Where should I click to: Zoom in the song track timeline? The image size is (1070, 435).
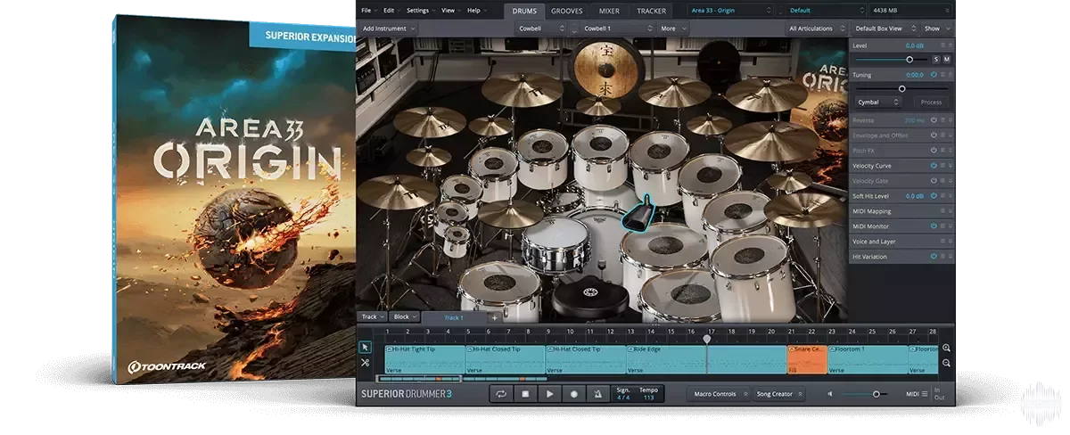tap(946, 349)
